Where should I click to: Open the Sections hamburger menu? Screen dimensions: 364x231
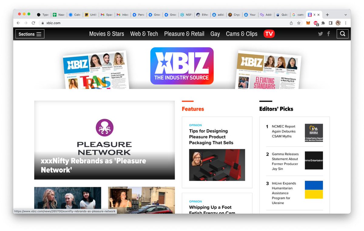click(x=30, y=34)
